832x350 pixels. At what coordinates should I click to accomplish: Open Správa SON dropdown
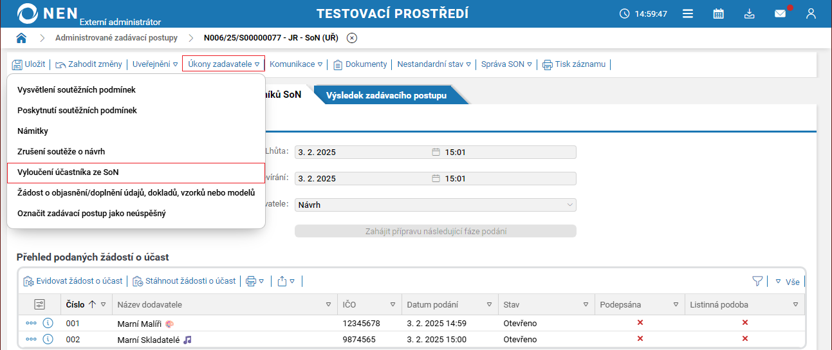point(507,64)
